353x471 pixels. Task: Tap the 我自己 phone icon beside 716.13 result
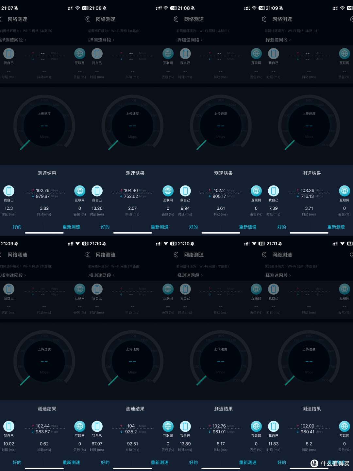(x=274, y=191)
